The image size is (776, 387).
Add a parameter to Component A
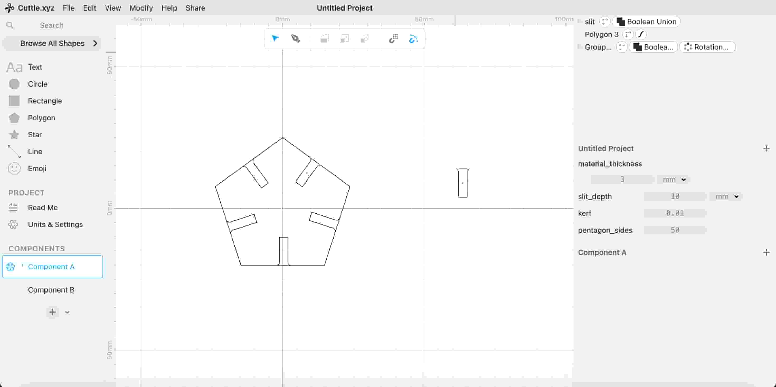766,253
